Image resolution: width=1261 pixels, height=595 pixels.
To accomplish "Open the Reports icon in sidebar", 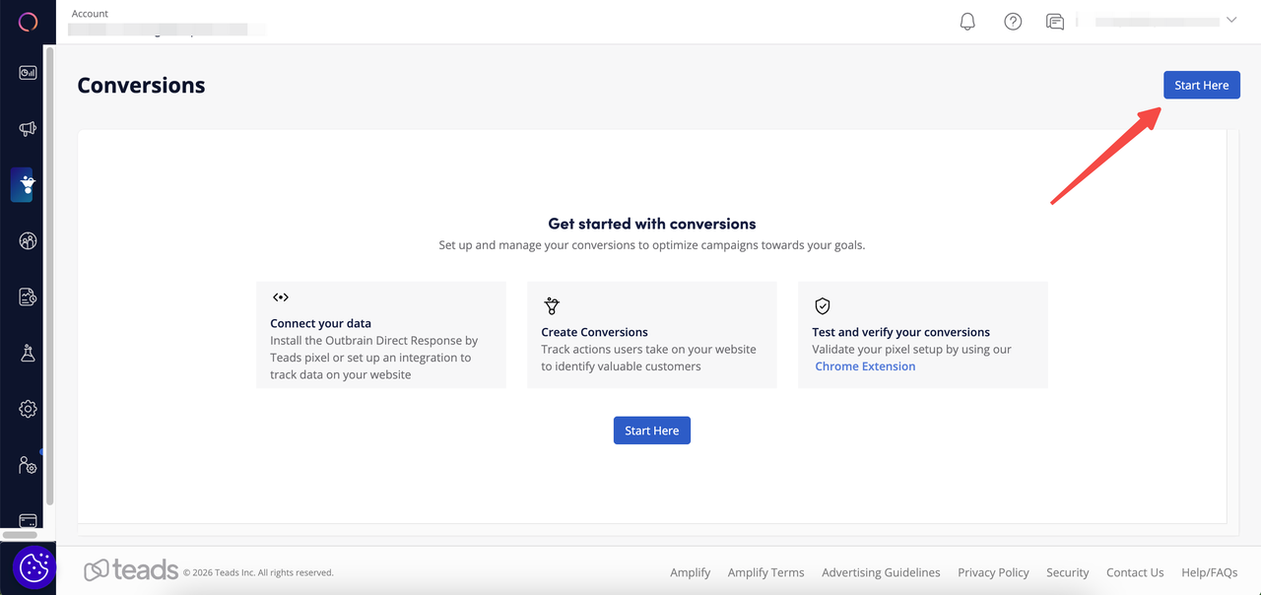I will pos(28,297).
